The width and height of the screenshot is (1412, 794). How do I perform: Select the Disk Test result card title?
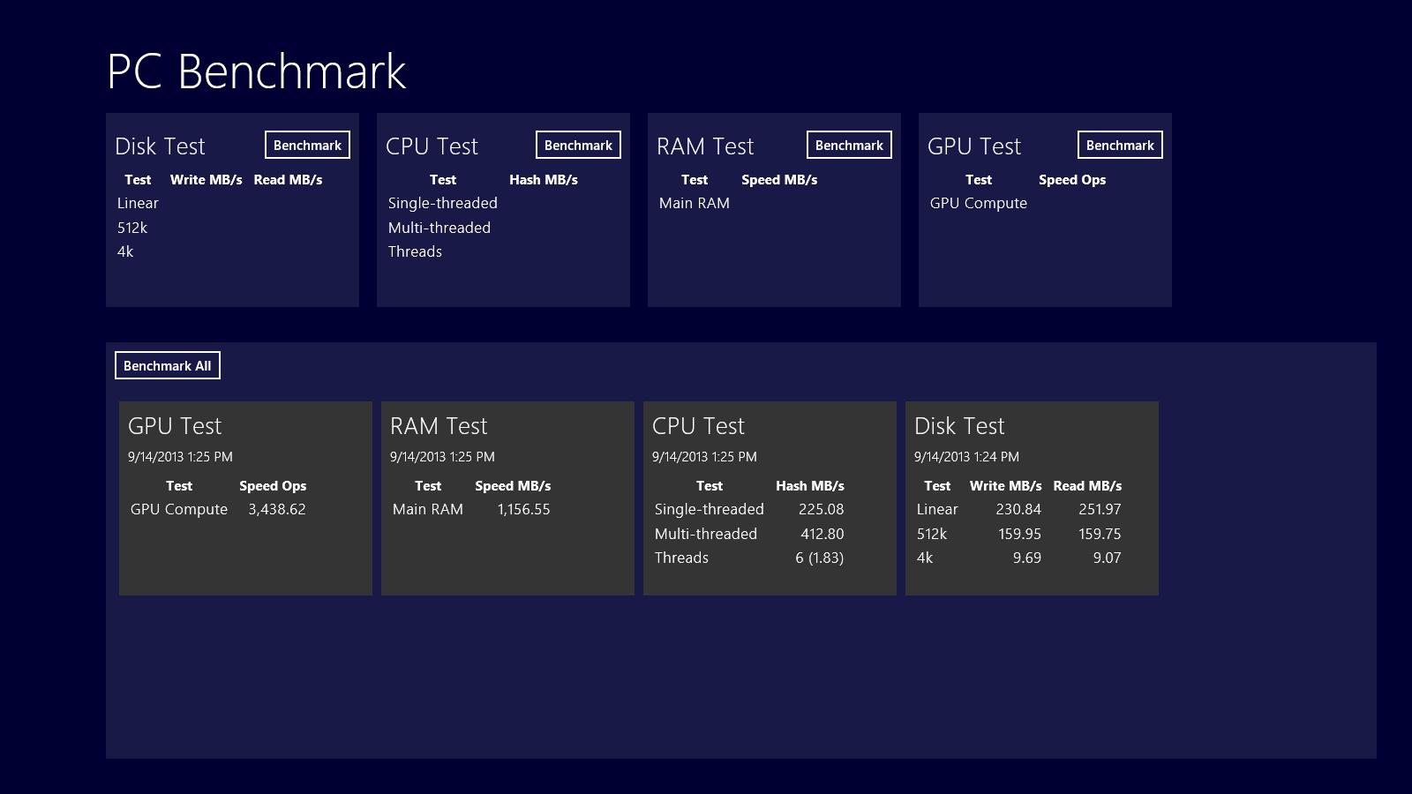(x=959, y=426)
